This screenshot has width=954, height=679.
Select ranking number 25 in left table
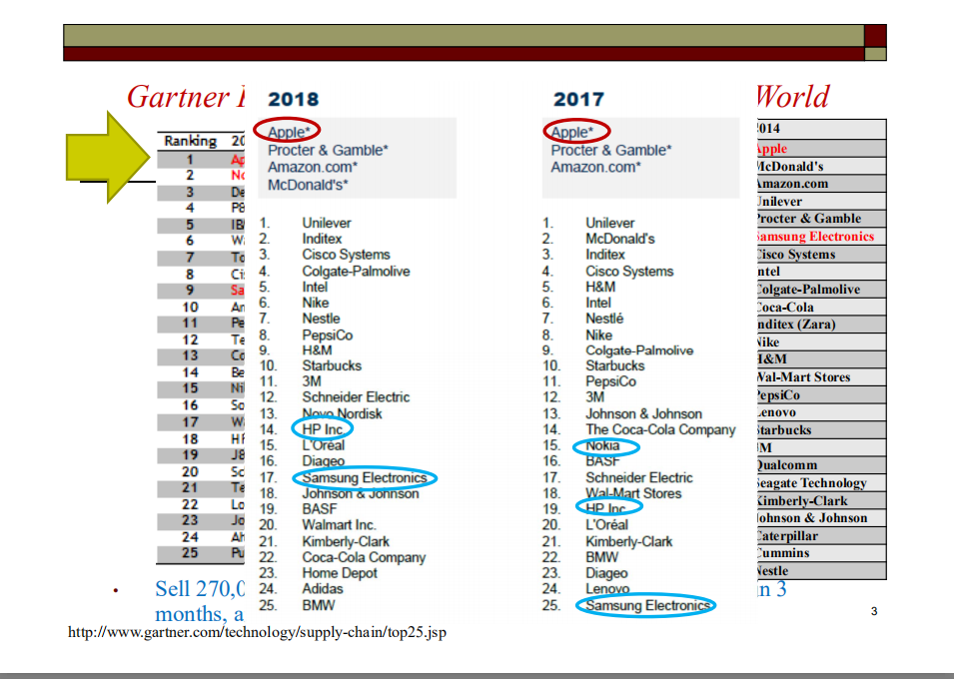[190, 553]
